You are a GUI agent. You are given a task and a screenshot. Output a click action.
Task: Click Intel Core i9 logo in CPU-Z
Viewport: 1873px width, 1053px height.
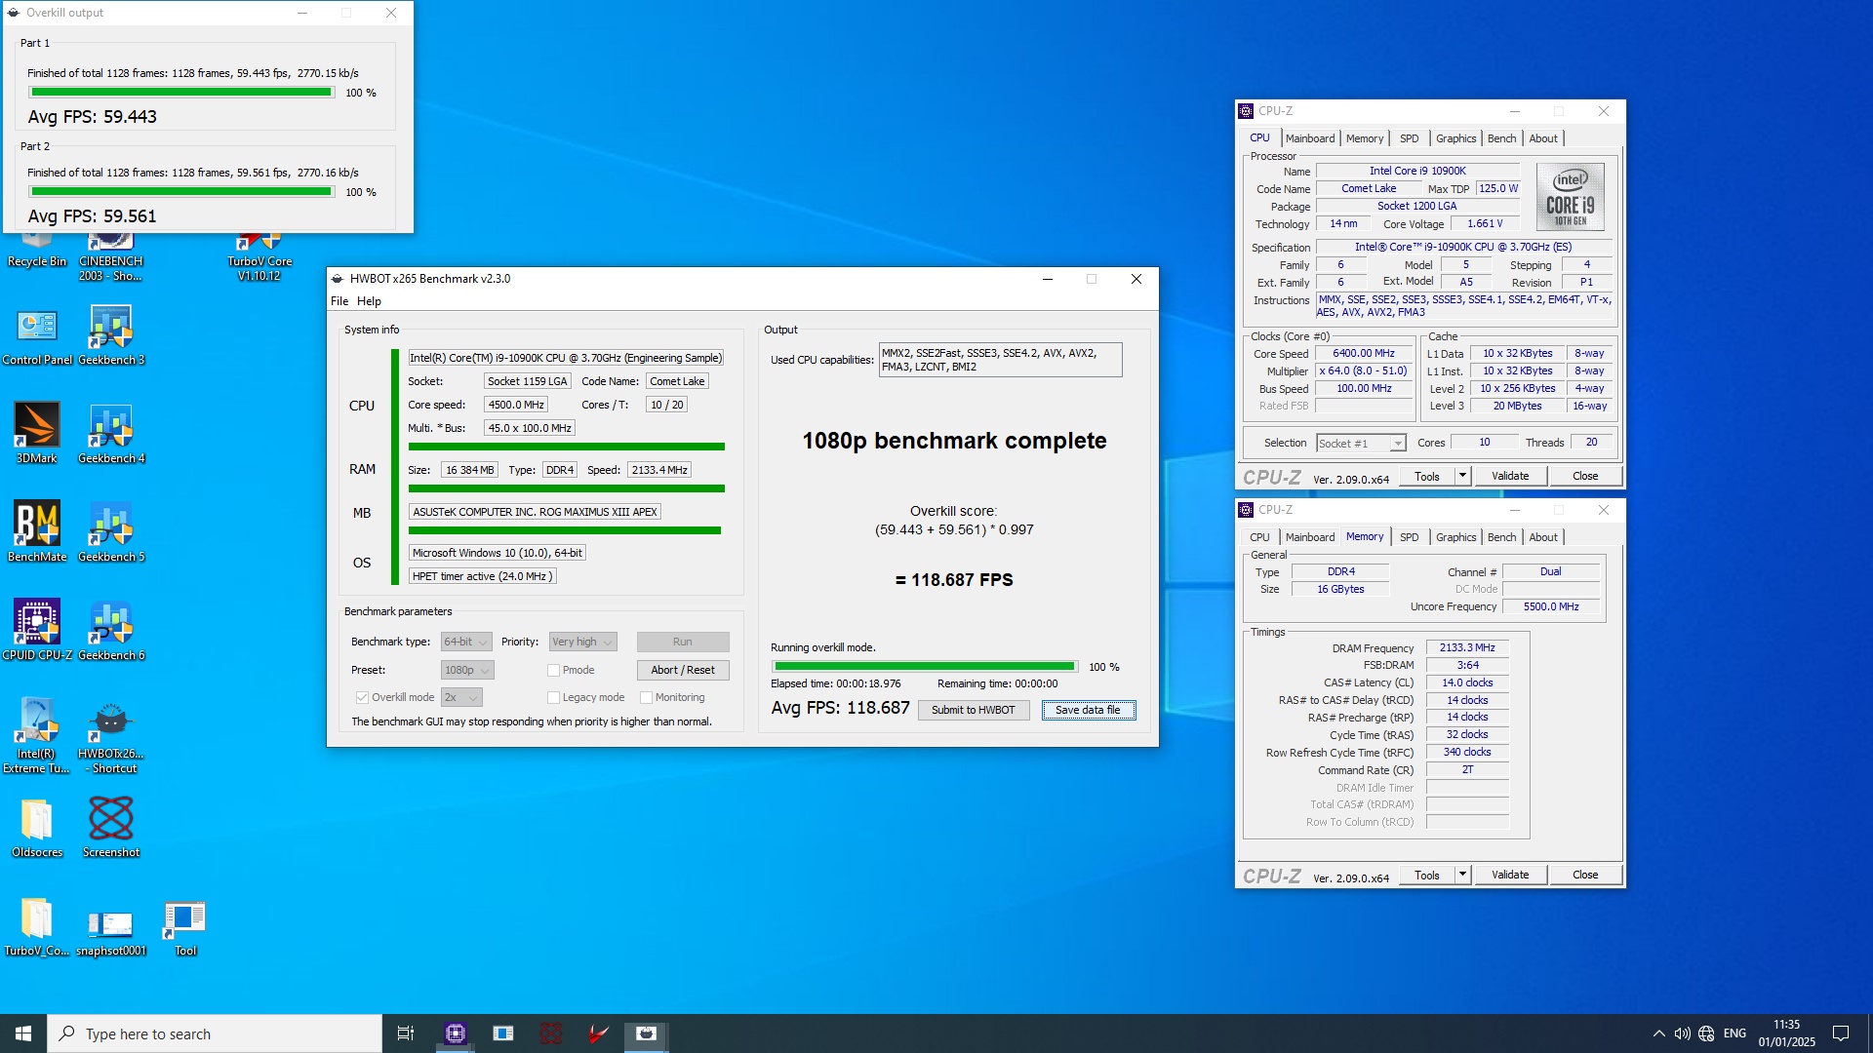[x=1571, y=196]
